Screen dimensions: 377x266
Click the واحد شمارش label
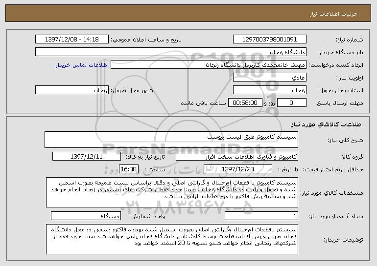coord(147,216)
